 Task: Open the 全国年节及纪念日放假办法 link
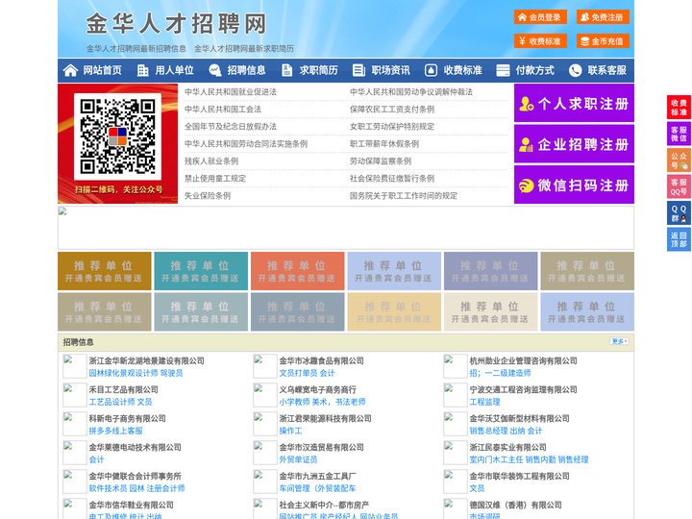click(231, 127)
